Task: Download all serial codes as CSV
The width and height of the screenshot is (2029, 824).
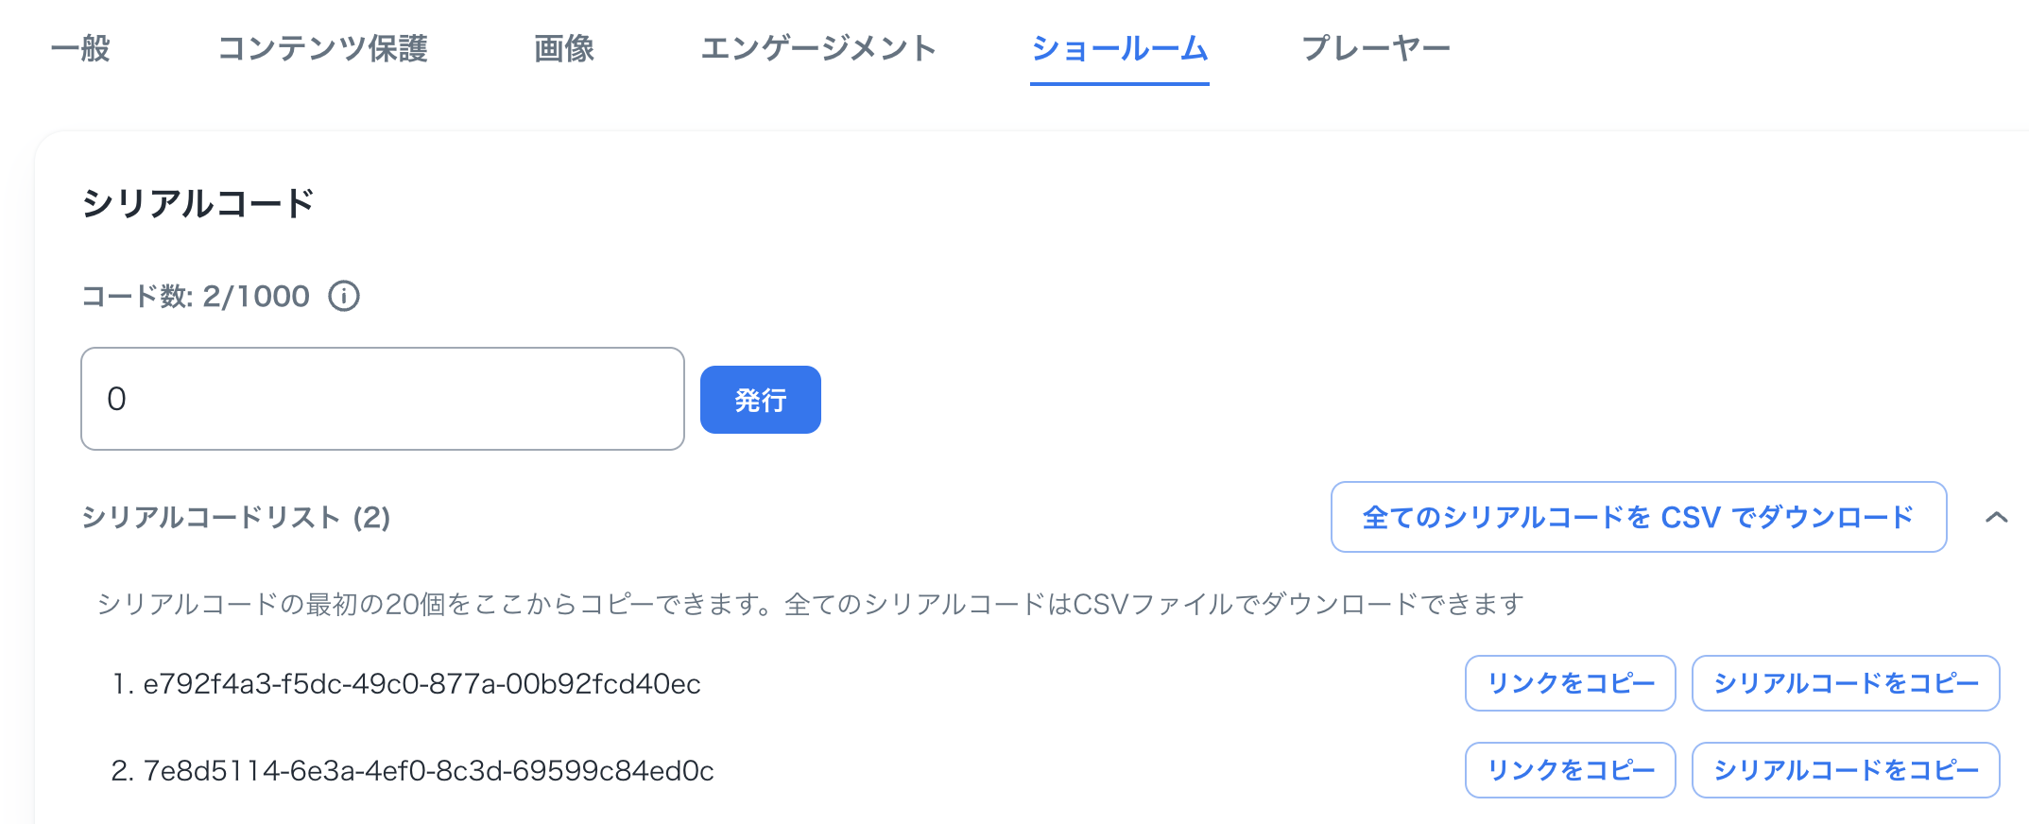Action: coord(1638,517)
